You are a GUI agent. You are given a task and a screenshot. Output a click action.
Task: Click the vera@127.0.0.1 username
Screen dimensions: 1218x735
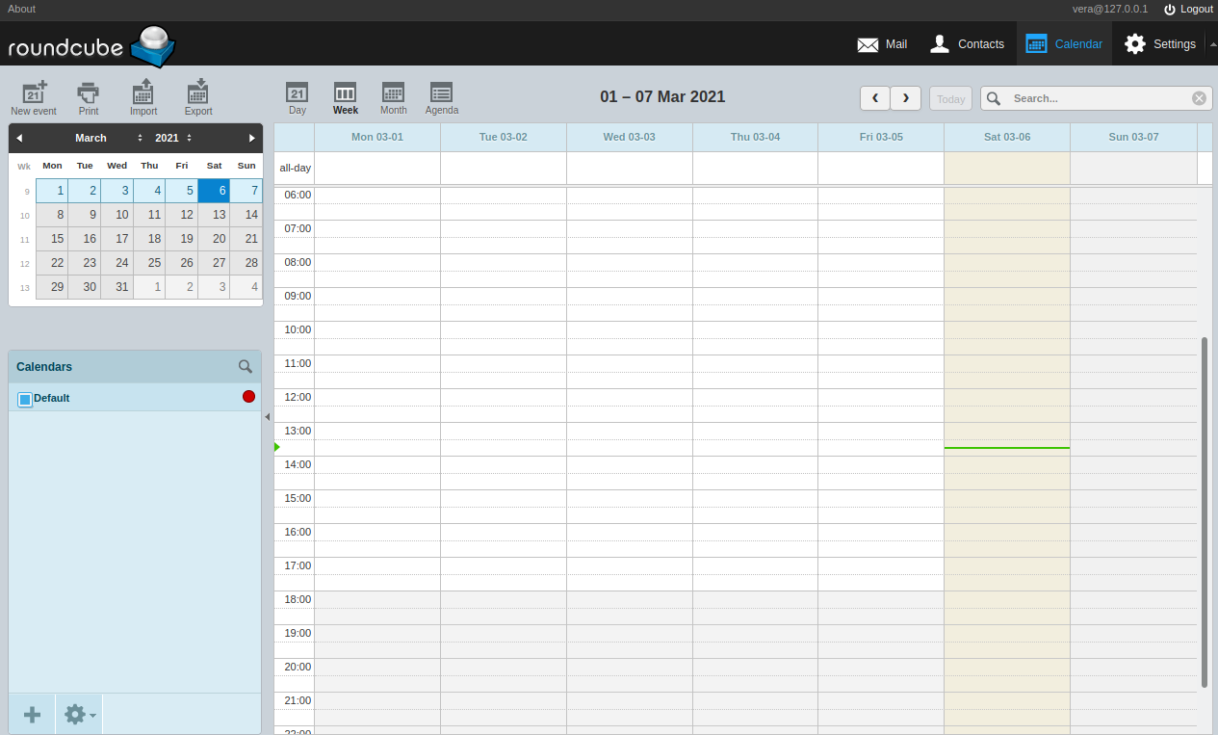coord(1110,9)
